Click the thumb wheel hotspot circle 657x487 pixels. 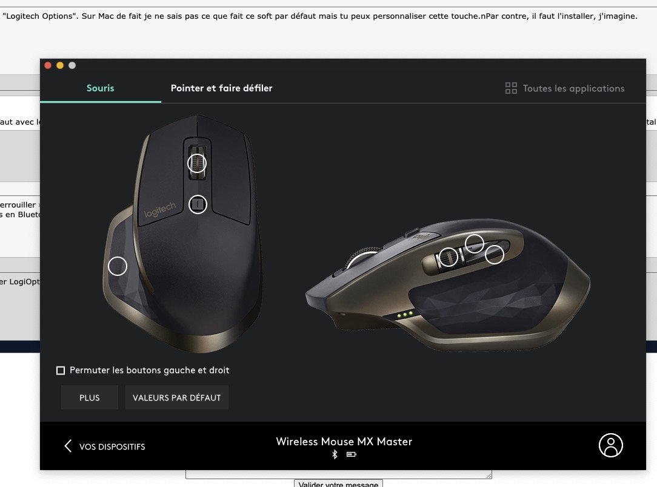(449, 257)
